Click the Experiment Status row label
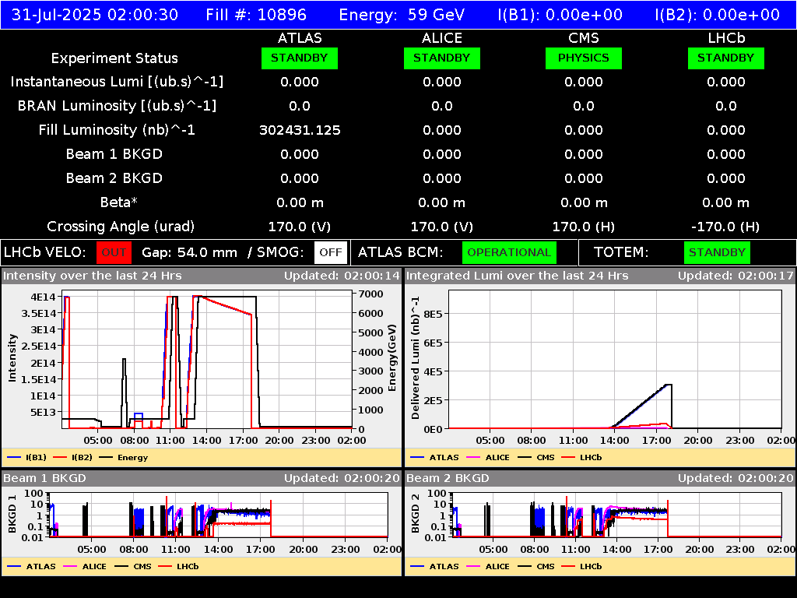 tap(114, 58)
